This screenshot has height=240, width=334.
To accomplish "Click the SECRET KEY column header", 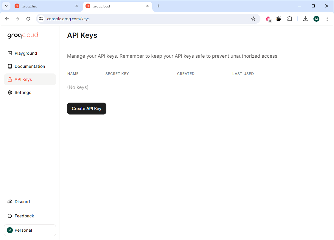I will click(117, 74).
